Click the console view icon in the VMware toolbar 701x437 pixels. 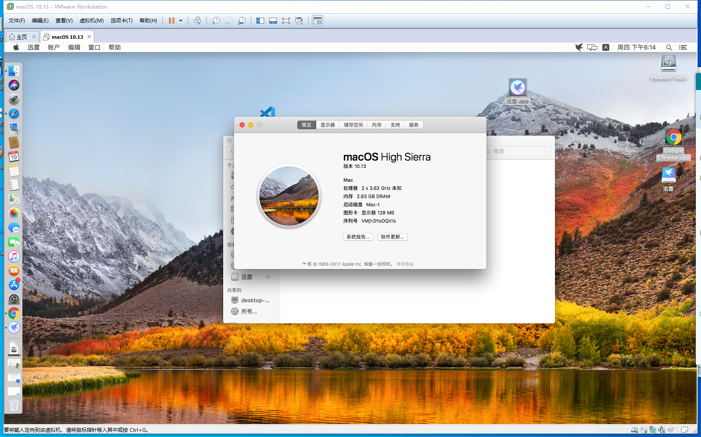tap(318, 21)
